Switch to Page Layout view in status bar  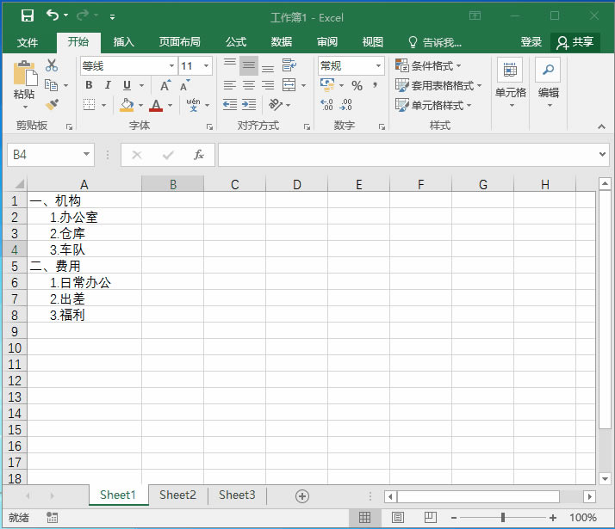pyautogui.click(x=397, y=518)
